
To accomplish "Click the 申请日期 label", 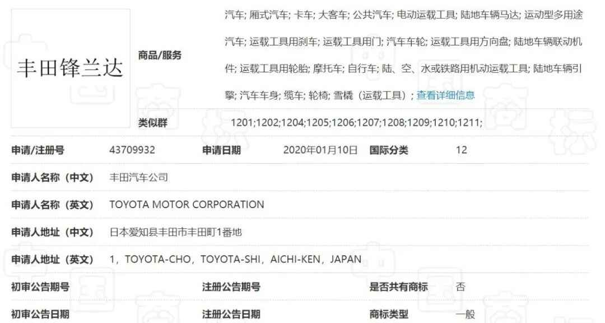I will [x=221, y=150].
